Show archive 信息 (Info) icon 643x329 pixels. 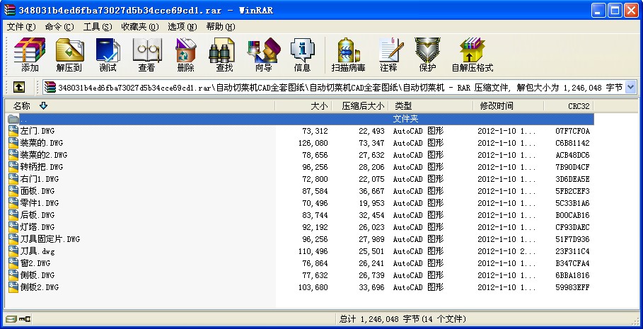point(302,55)
